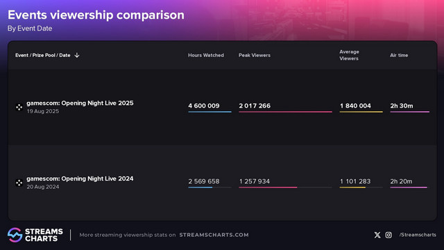444x250 pixels.
Task: Open the /Streamscharts social handle
Action: click(x=418, y=235)
